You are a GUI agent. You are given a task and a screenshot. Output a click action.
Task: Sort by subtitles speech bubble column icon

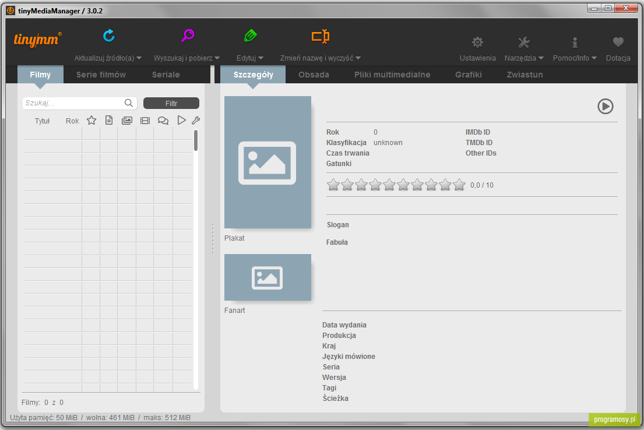click(163, 121)
